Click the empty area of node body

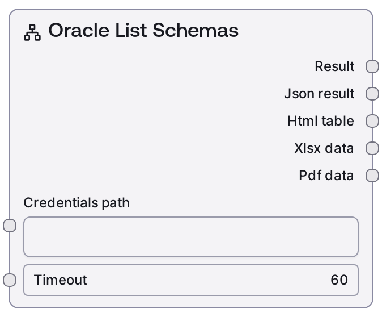[x=142, y=125]
